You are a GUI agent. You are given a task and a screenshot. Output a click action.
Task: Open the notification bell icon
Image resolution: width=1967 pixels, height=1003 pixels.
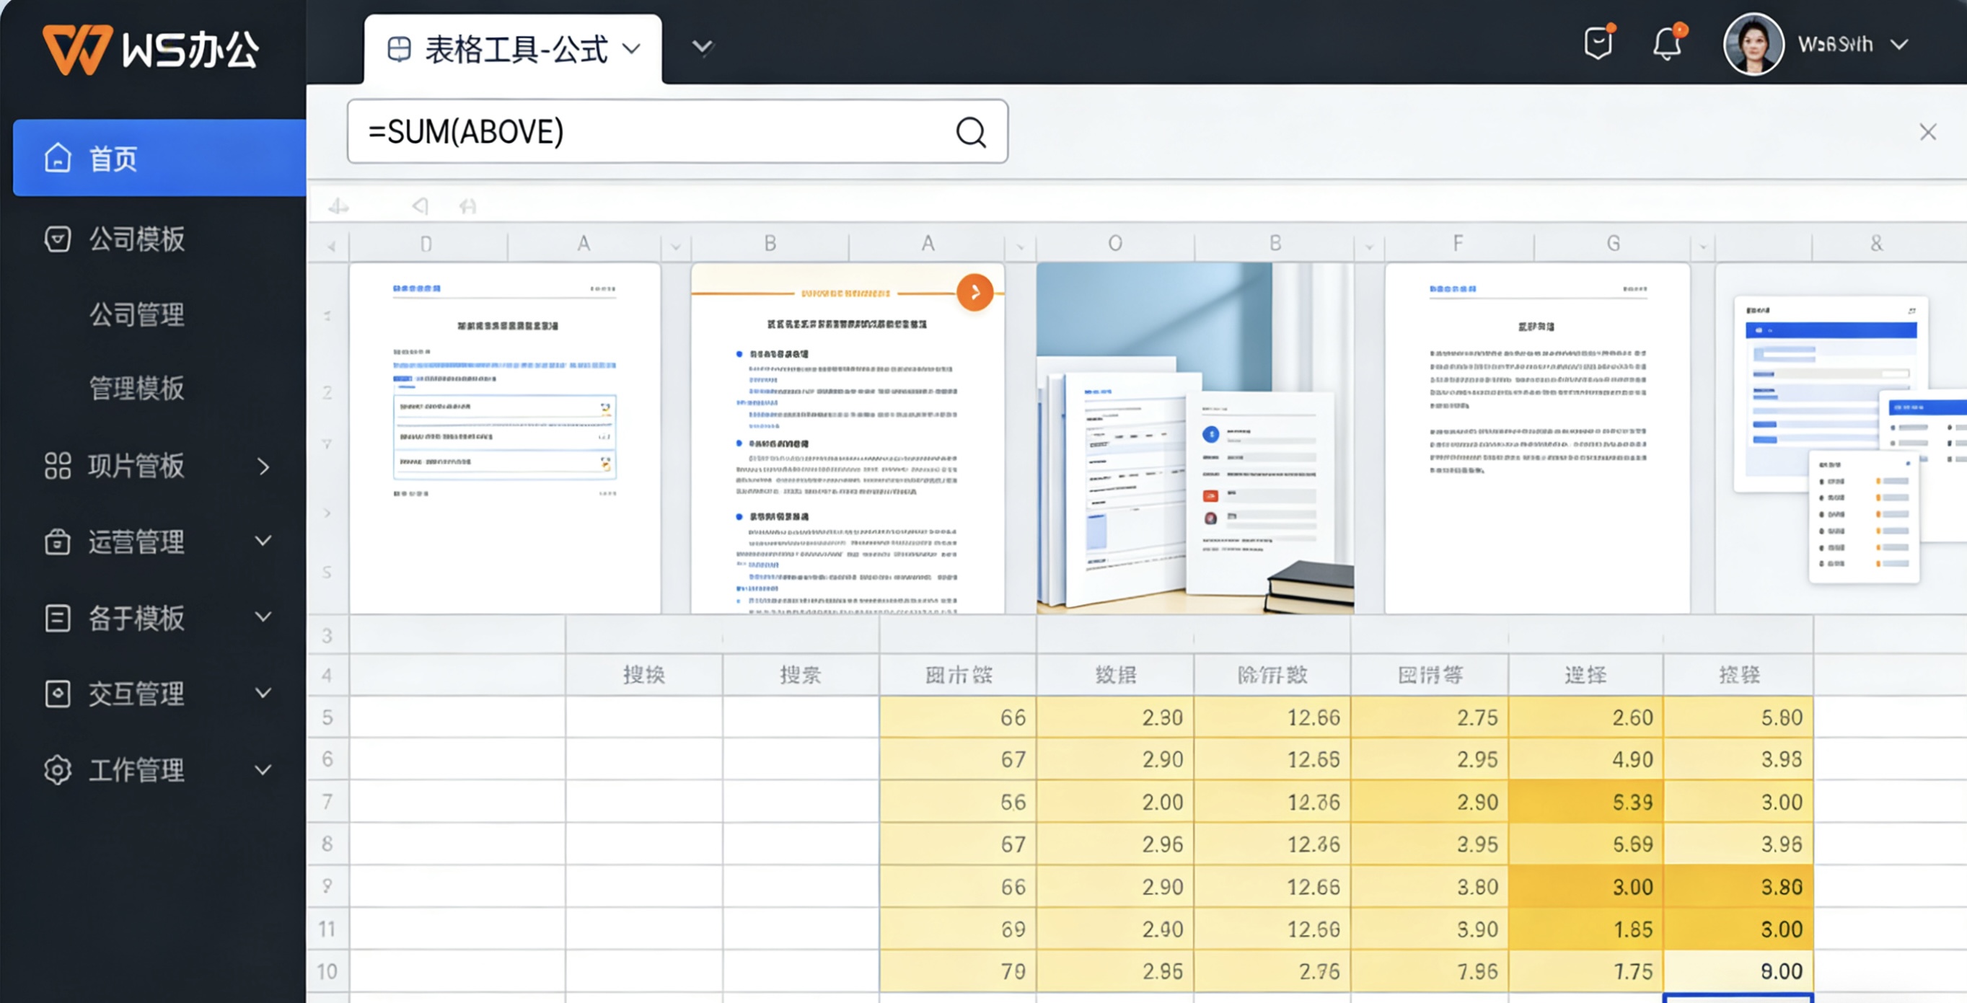point(1667,43)
